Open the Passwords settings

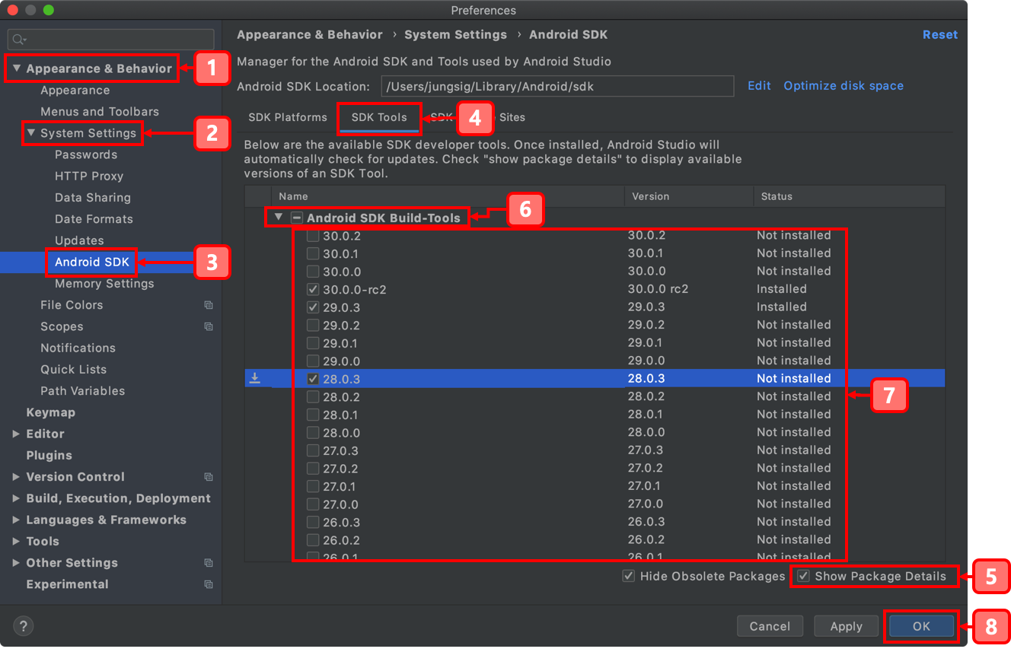coord(86,154)
